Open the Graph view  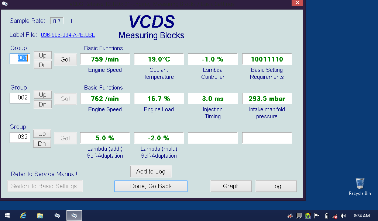(x=231, y=186)
